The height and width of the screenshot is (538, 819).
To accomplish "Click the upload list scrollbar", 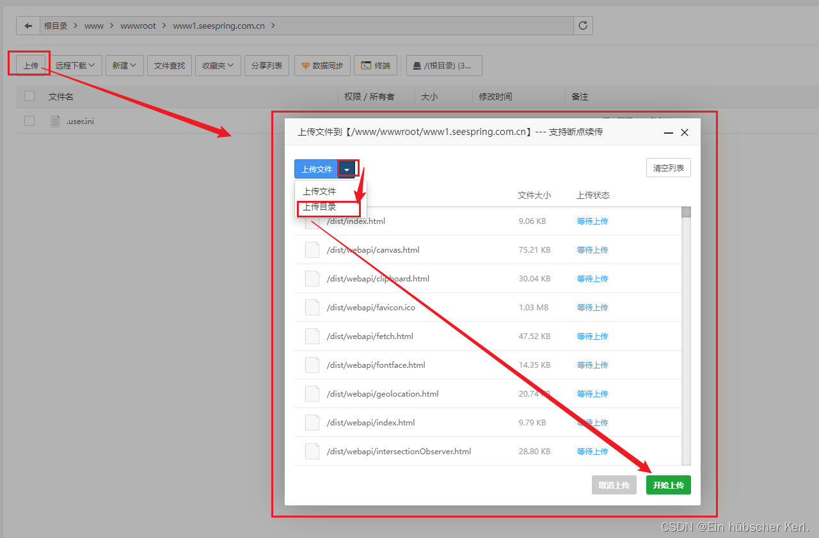I will (686, 212).
